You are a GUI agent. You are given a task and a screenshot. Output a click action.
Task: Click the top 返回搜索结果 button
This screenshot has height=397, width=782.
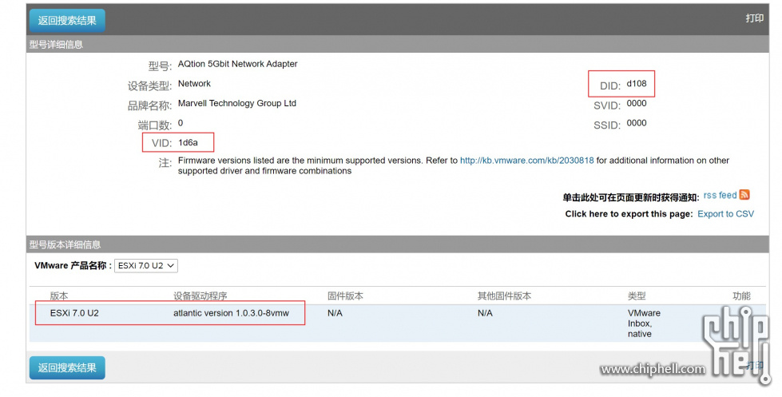click(x=67, y=21)
